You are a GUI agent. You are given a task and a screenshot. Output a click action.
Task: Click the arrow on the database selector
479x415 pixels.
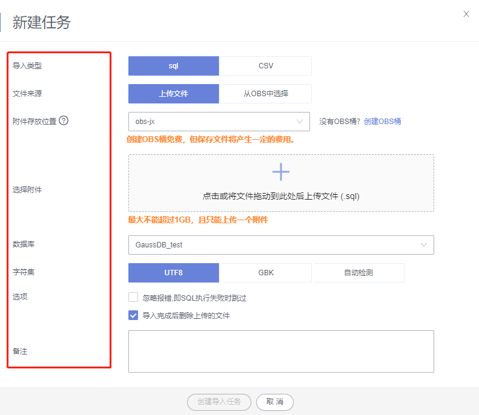point(423,245)
